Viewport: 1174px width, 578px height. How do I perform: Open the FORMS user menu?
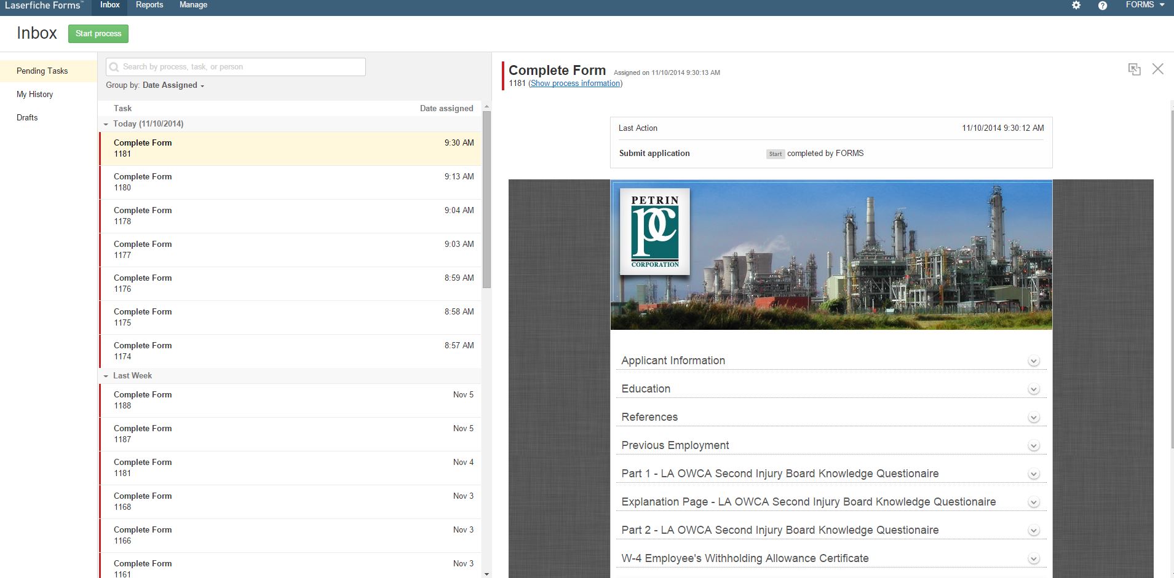pyautogui.click(x=1144, y=5)
